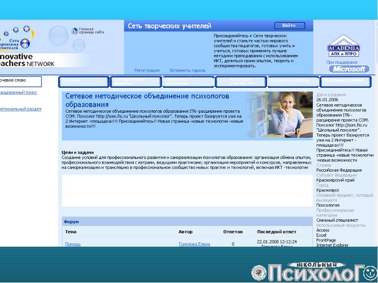
Task: Open author Томилова Елена profile link
Action: click(x=194, y=244)
